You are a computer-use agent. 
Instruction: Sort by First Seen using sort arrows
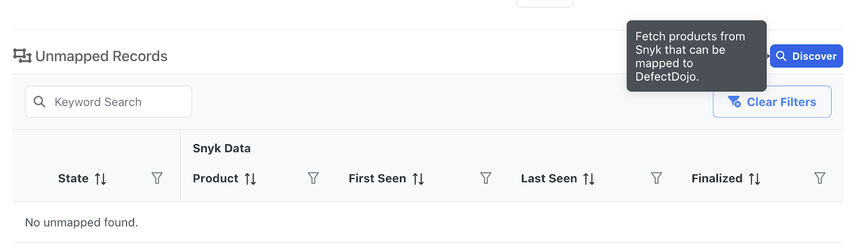coord(418,179)
